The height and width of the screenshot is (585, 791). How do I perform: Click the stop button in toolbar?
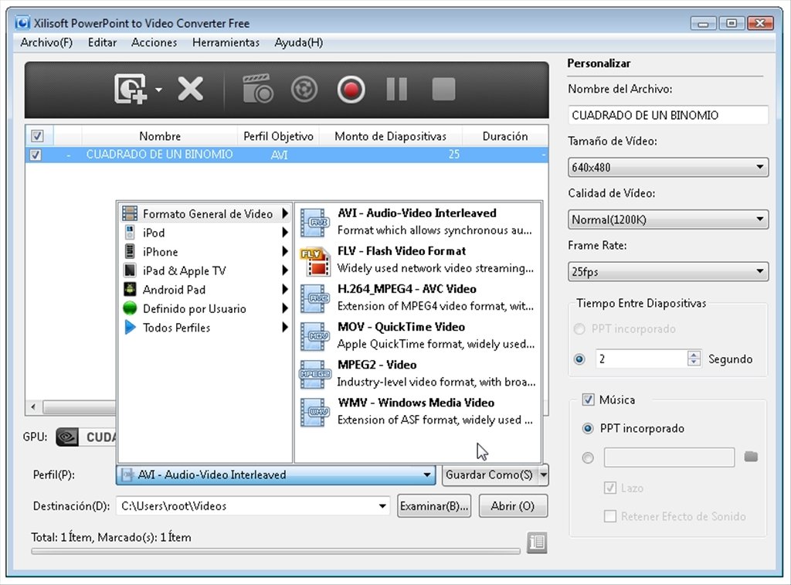point(444,90)
